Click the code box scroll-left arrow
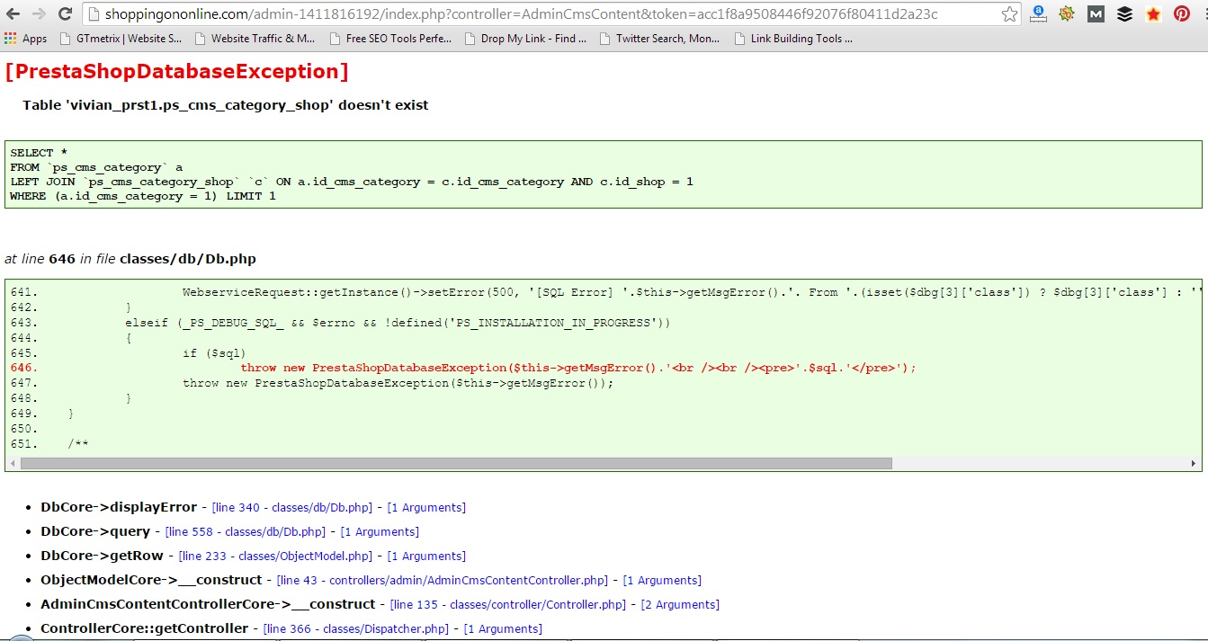Screen dimensions: 1208x641 [13, 464]
